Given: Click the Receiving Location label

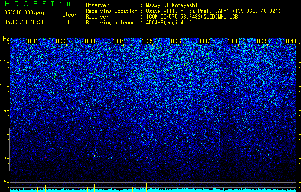Looking at the screenshot, I should 111,11.
